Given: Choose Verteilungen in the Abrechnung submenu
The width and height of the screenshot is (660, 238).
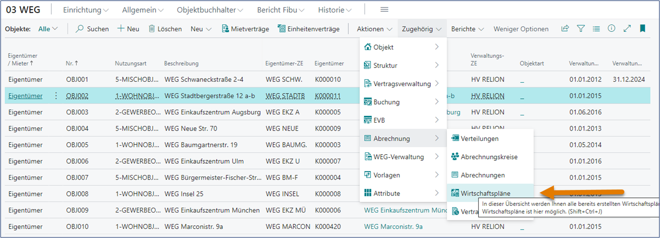Looking at the screenshot, I should [491, 139].
